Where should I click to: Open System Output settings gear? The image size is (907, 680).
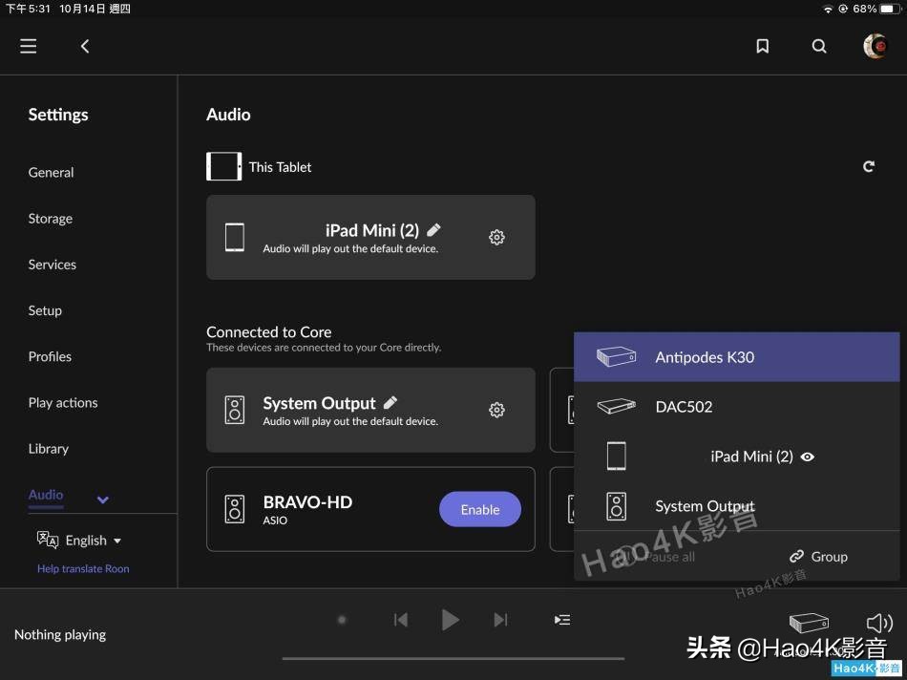496,409
